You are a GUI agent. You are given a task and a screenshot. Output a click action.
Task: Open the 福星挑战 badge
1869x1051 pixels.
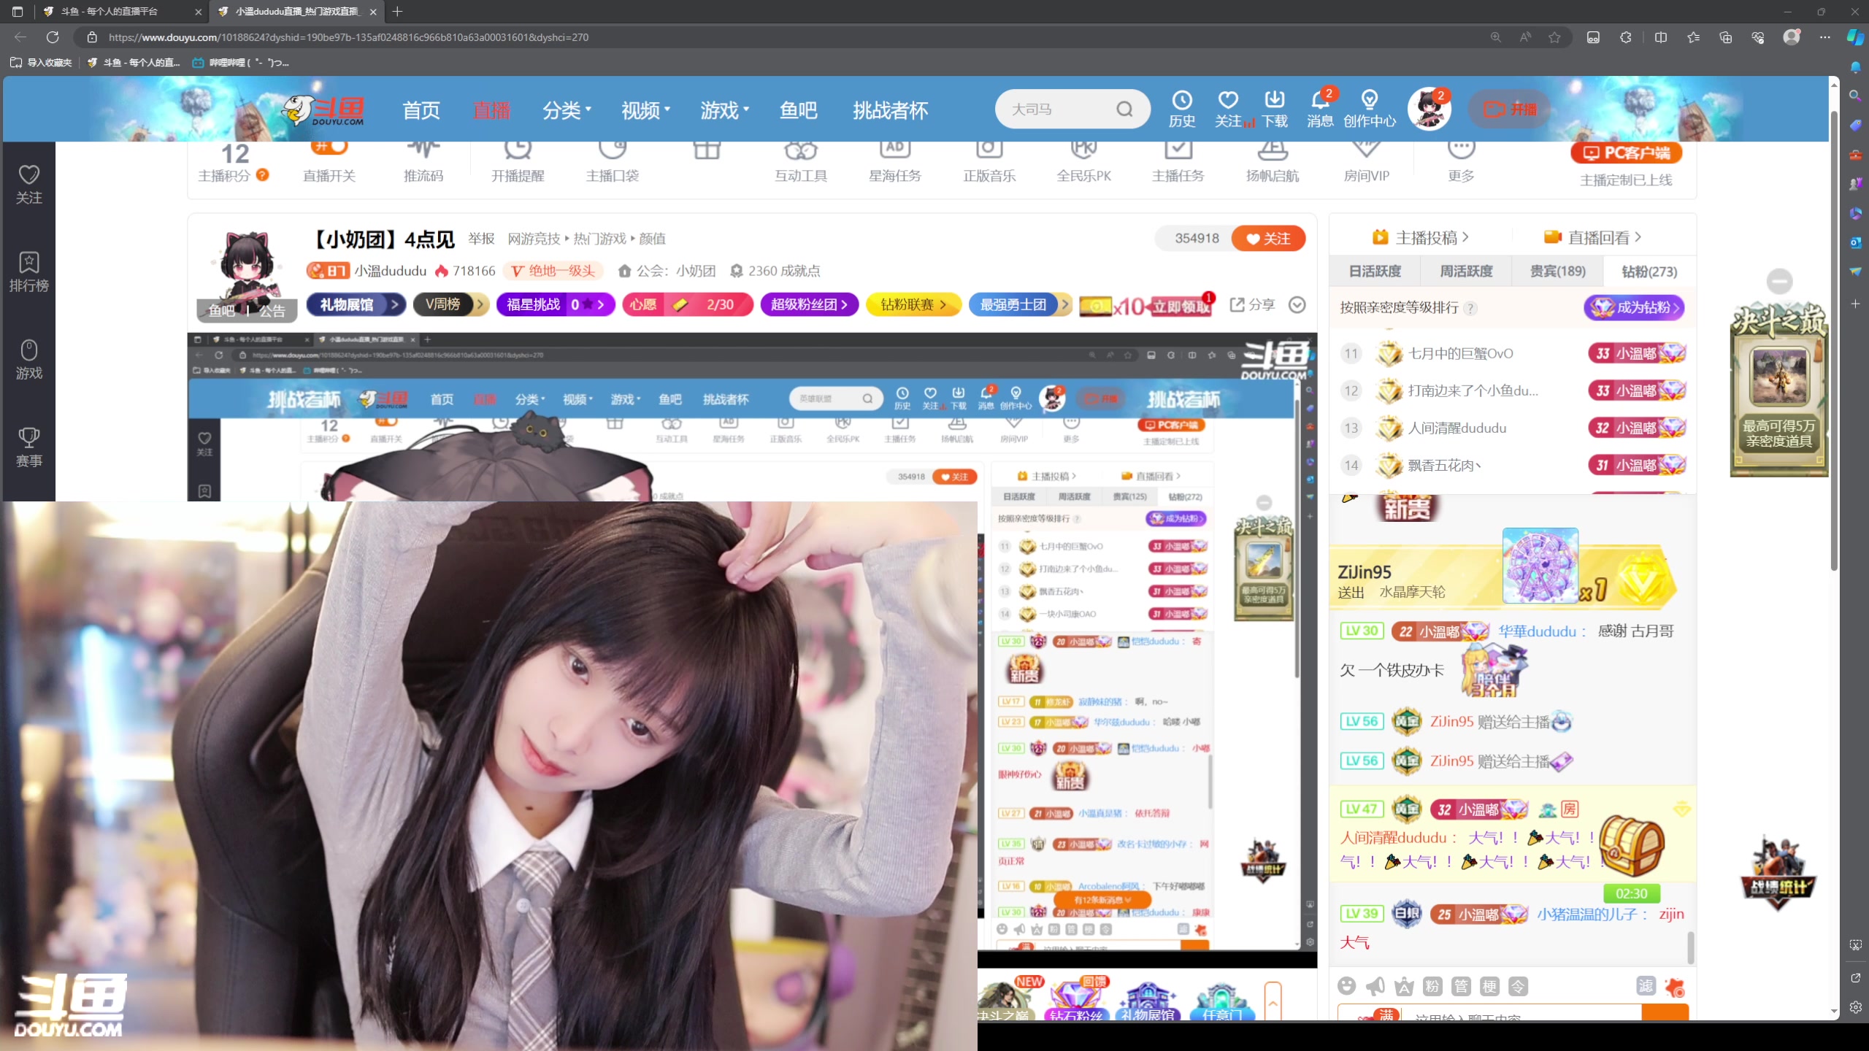tap(556, 304)
